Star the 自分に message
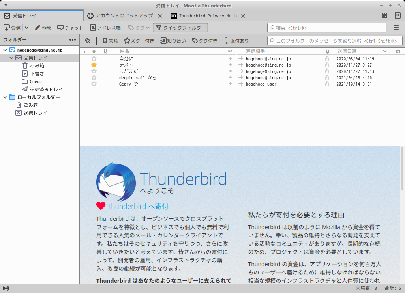Viewport: 405px width, 293px height. (94, 58)
